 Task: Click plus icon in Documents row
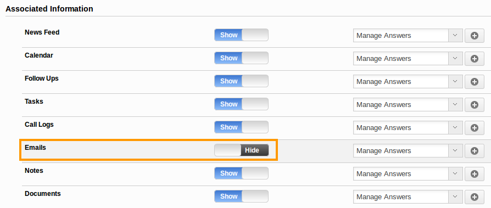pos(475,197)
